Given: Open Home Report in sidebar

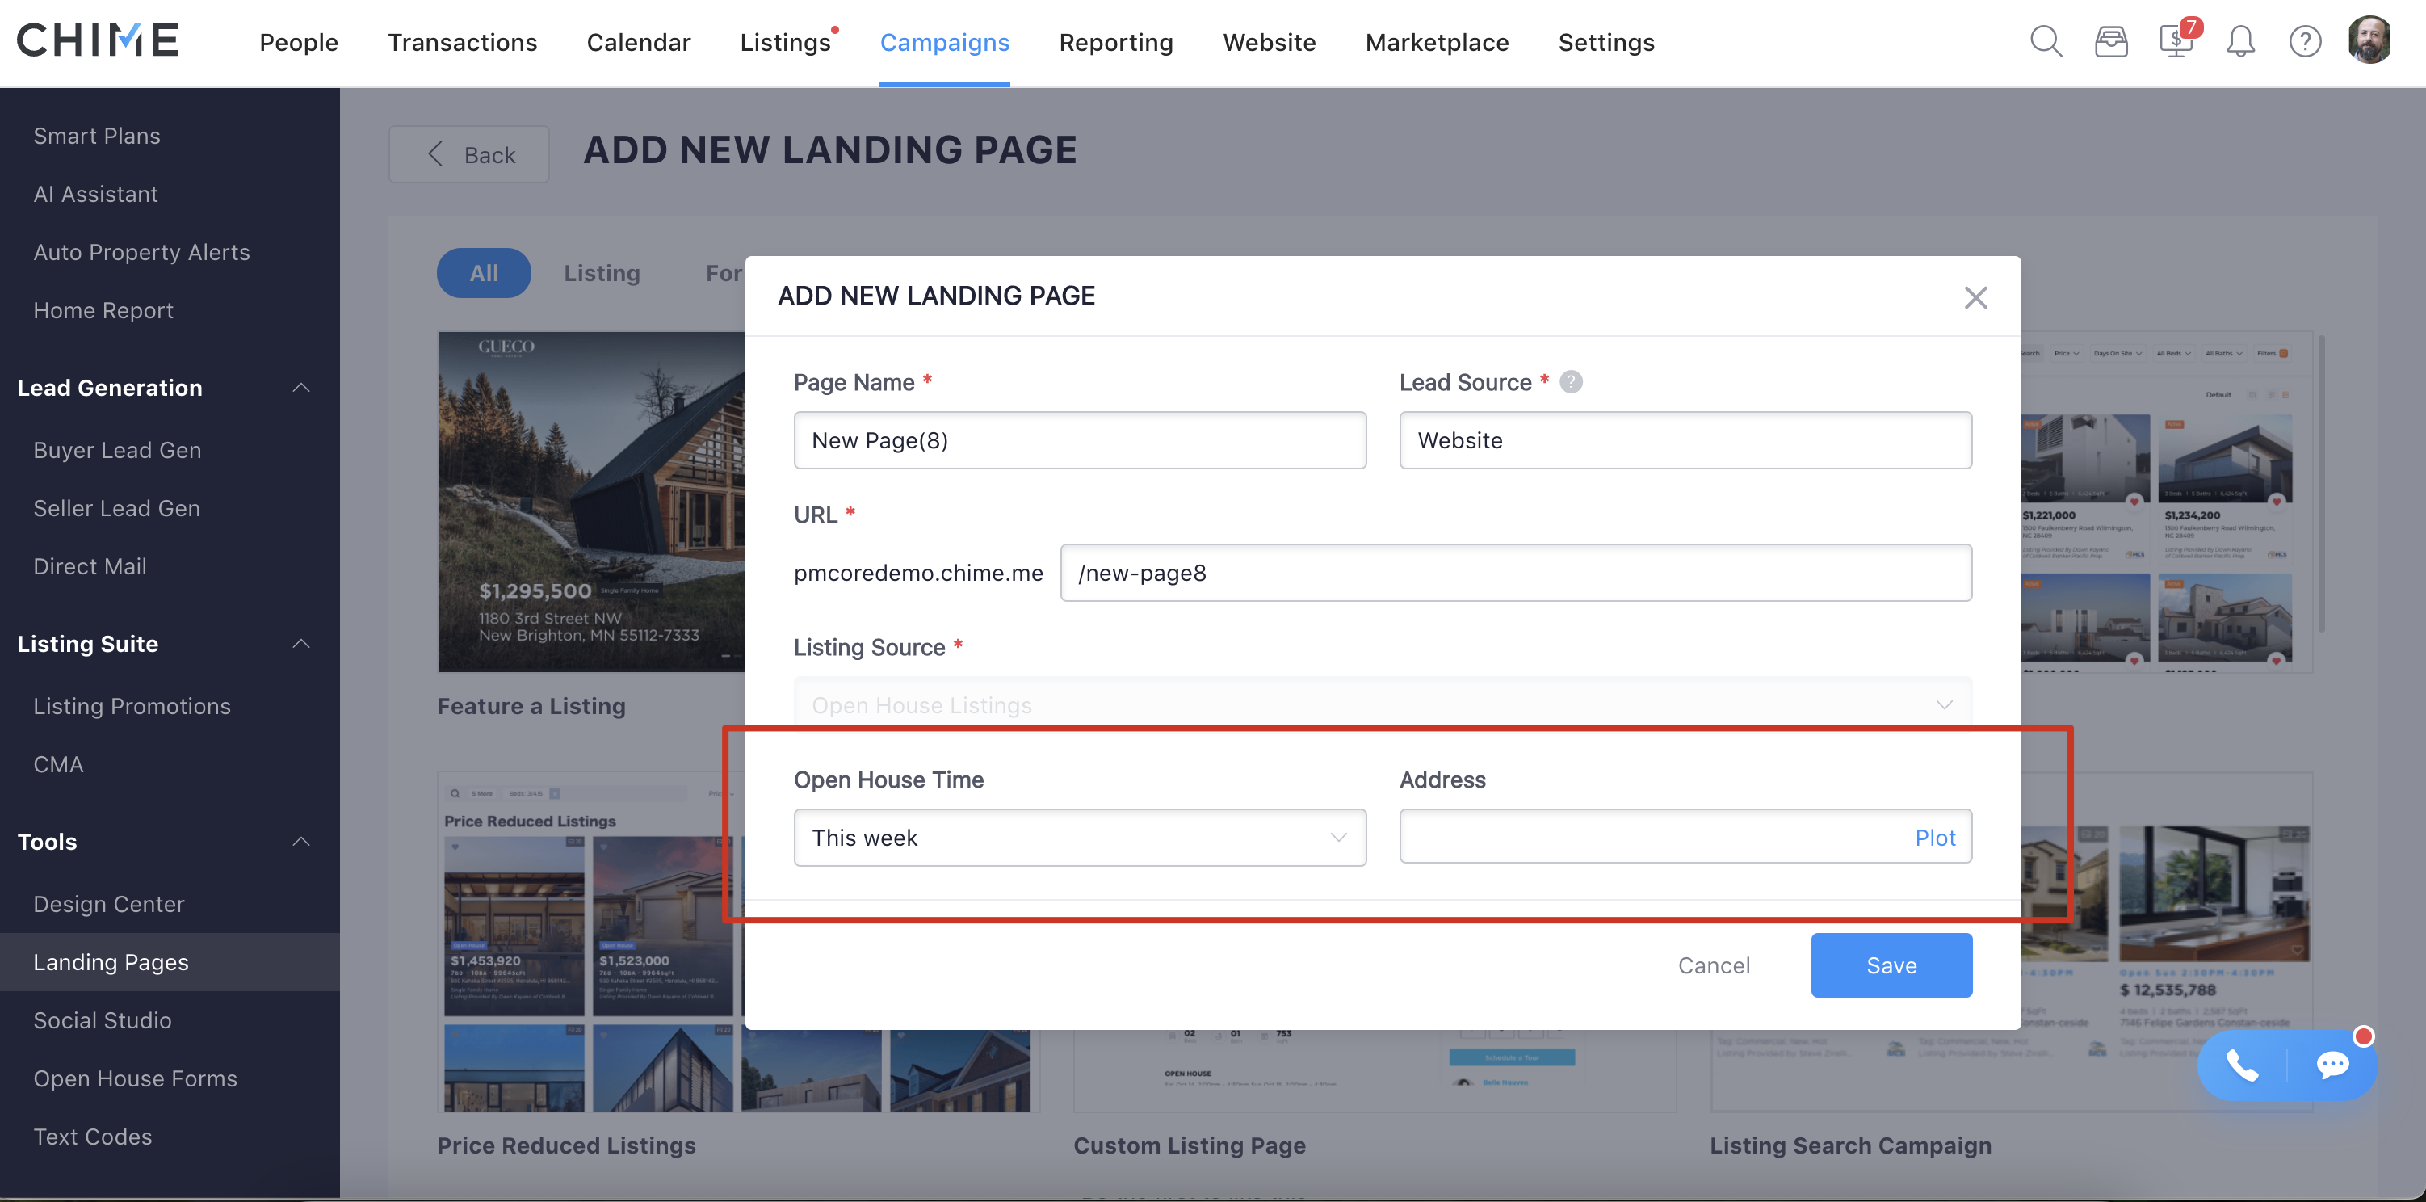Looking at the screenshot, I should pos(103,311).
